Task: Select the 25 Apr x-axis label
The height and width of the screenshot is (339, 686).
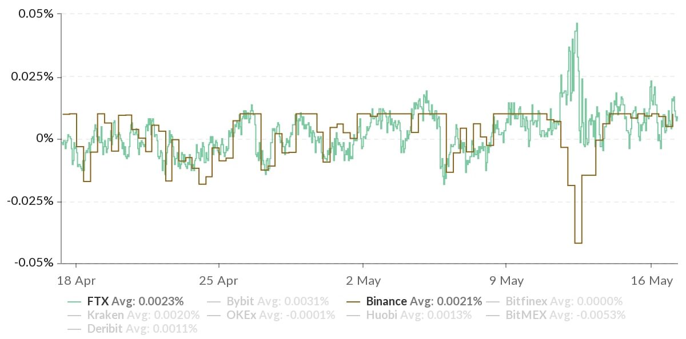Action: 219,281
